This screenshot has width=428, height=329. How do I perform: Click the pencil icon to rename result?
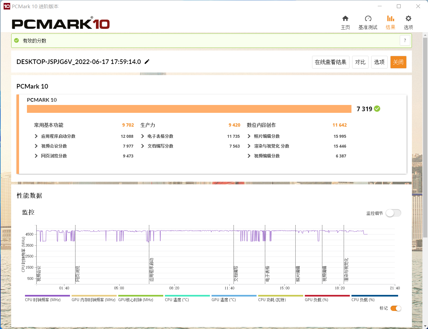click(147, 62)
